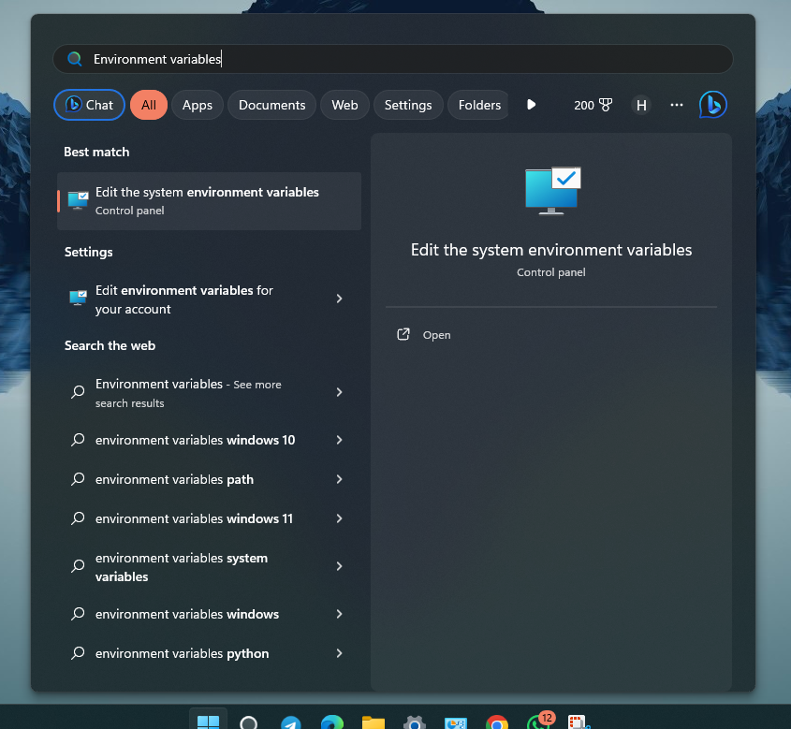Screen dimensions: 791x729
Task: Open Environment variables - See more search results
Action: (210, 393)
